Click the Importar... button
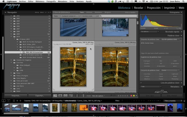The image size is (187, 117). [16, 96]
